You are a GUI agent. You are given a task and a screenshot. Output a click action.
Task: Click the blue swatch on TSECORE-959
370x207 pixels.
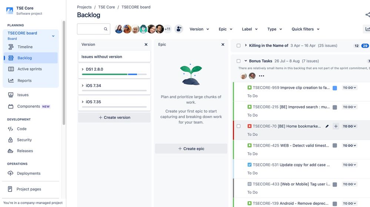pos(334,88)
